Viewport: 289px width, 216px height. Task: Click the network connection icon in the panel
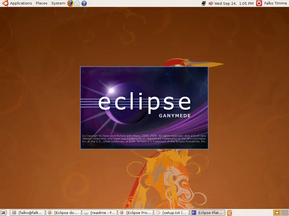pos(204,3)
